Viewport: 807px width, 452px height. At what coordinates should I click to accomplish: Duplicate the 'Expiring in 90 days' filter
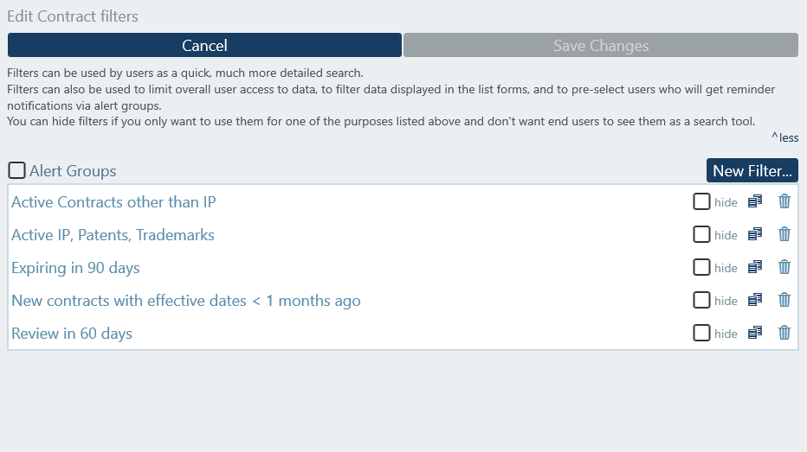point(755,267)
